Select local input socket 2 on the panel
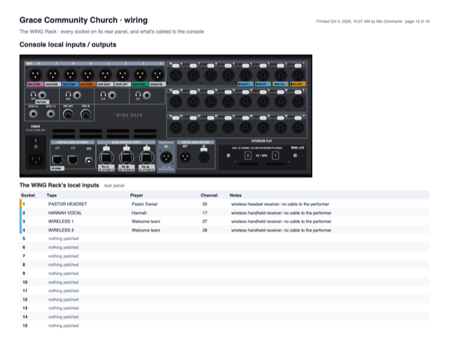The height and width of the screenshot is (347, 449). pyautogui.click(x=281, y=75)
